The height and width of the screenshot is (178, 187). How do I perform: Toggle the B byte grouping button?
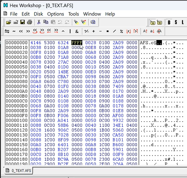(x=169, y=22)
